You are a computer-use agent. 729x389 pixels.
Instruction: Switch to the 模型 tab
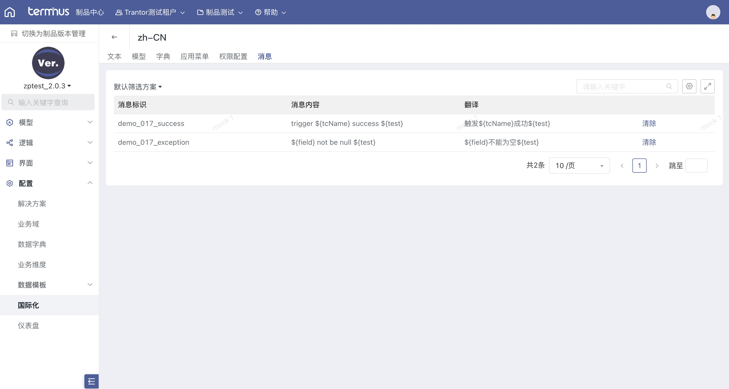point(139,56)
